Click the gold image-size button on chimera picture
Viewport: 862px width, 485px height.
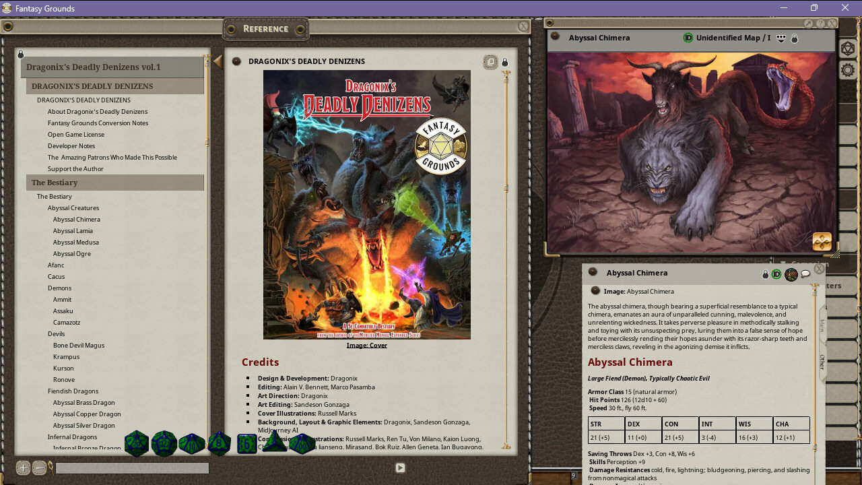point(822,241)
